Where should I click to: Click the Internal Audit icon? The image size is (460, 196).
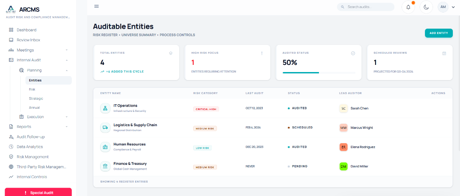[x=11, y=60]
